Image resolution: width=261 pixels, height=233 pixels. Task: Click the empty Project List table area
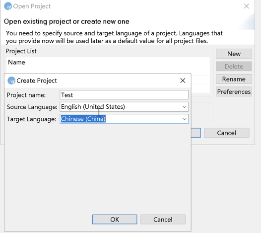[108, 70]
